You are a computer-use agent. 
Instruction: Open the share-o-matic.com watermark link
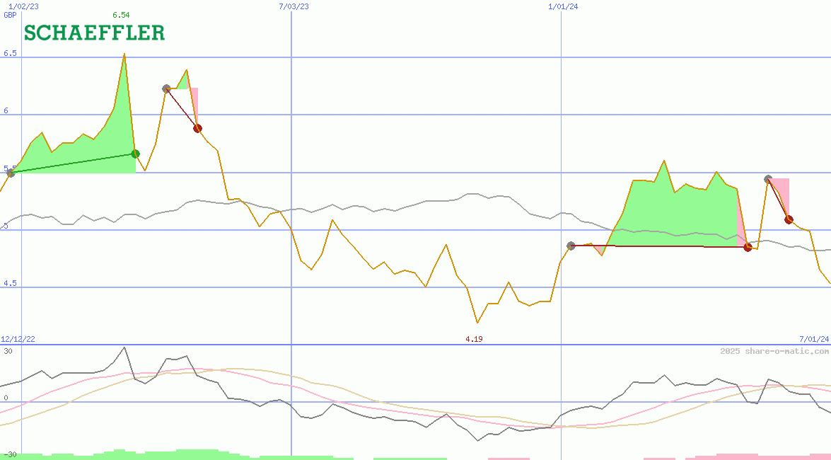point(774,351)
